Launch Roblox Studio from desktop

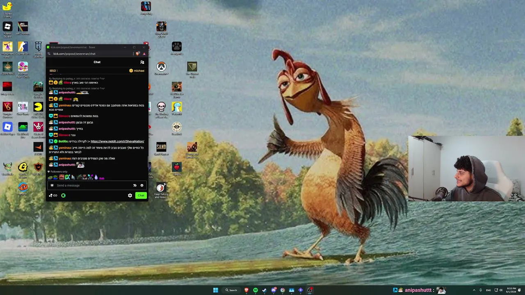tap(7, 27)
